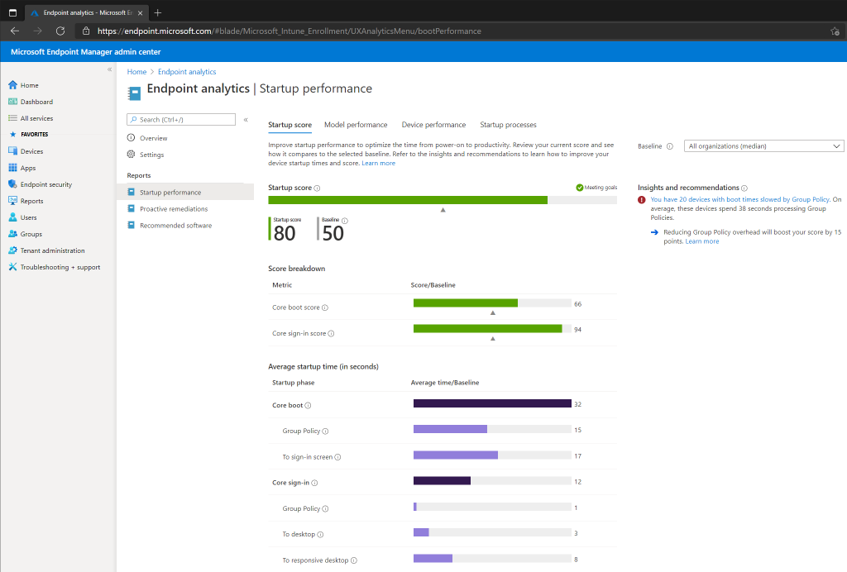
Task: Click info icon next to Startup score heading
Action: pyautogui.click(x=317, y=188)
